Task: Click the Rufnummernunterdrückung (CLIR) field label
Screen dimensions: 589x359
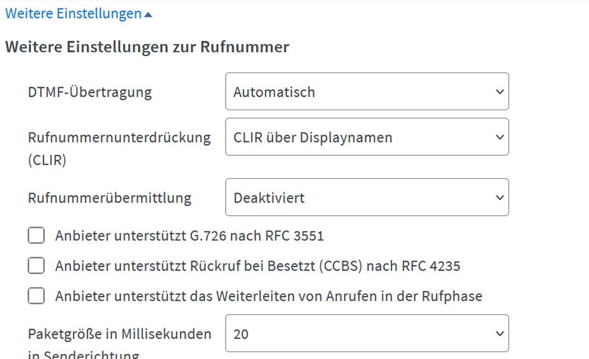Action: click(120, 149)
